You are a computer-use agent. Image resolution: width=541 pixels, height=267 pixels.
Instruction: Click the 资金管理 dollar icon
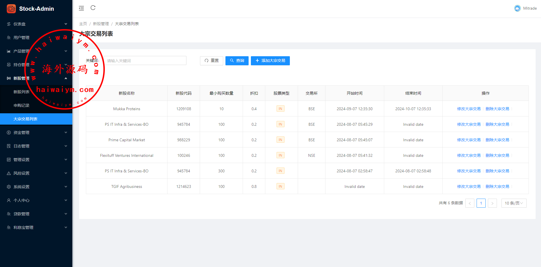pos(9,133)
